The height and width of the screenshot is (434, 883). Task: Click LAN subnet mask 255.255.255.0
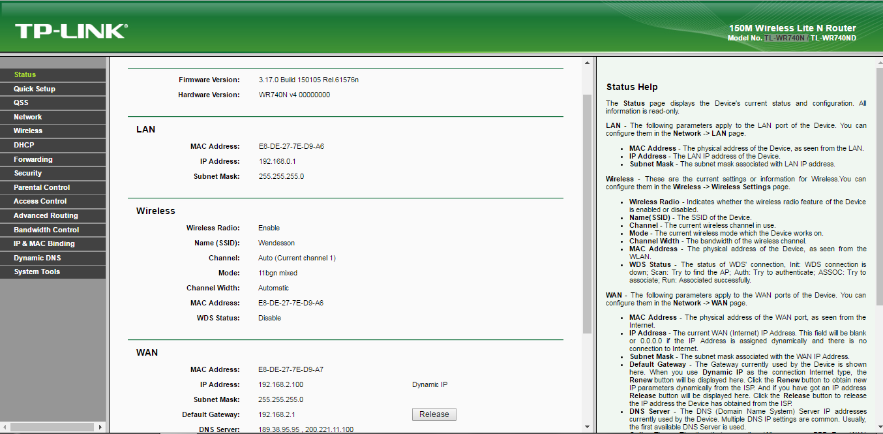click(x=281, y=176)
